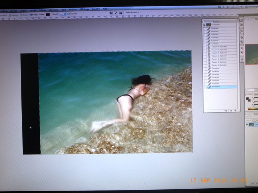Select the 03-031.jpg snapshot thumbnail in History
This screenshot has width=258, height=193.
click(x=209, y=25)
